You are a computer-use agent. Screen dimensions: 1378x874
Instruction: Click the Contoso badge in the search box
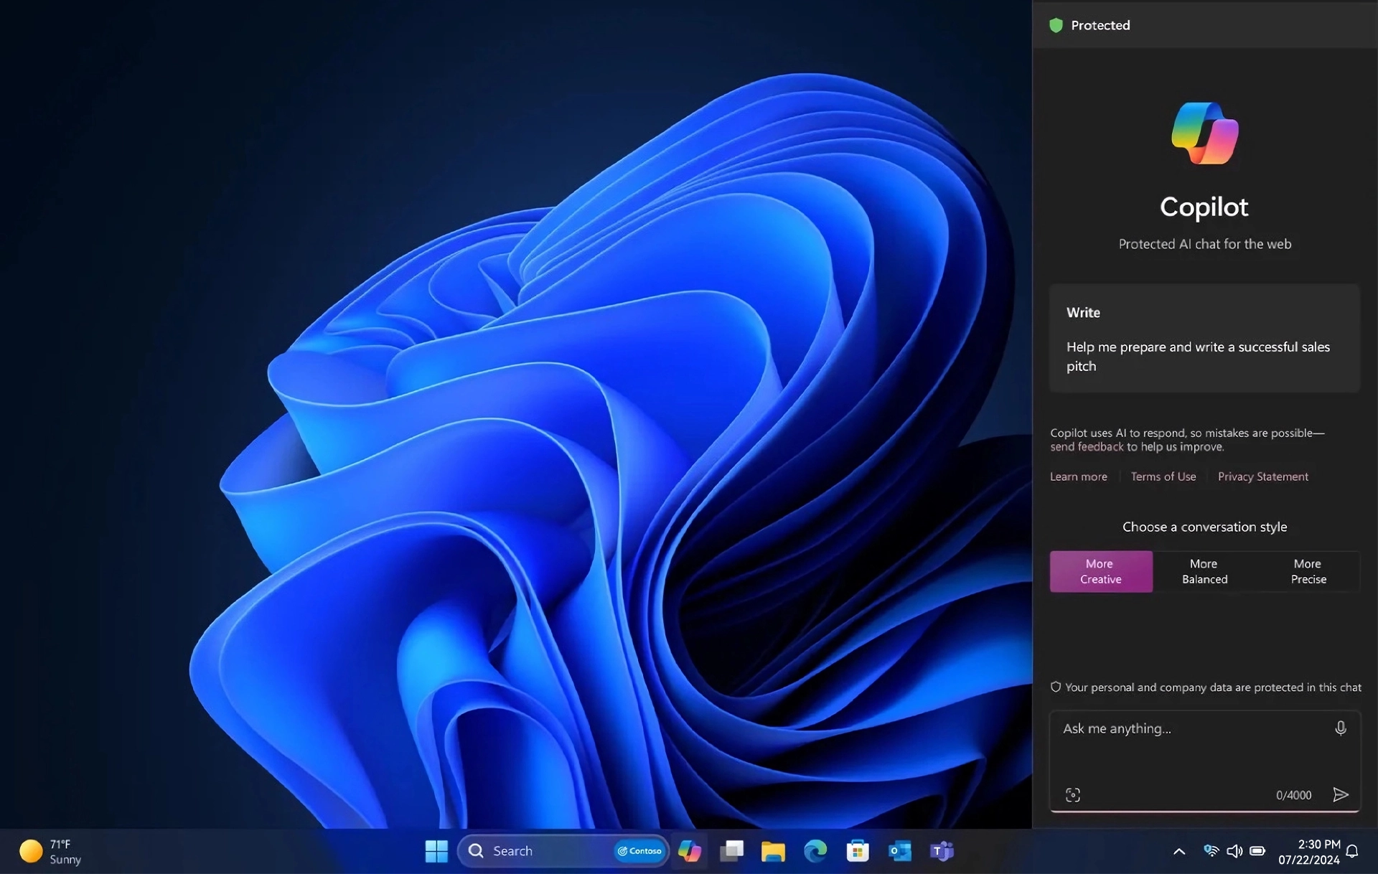(x=639, y=851)
